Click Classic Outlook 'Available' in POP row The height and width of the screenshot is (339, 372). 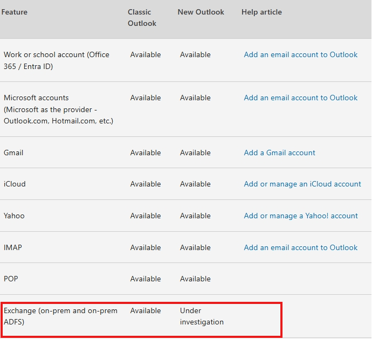[146, 279]
